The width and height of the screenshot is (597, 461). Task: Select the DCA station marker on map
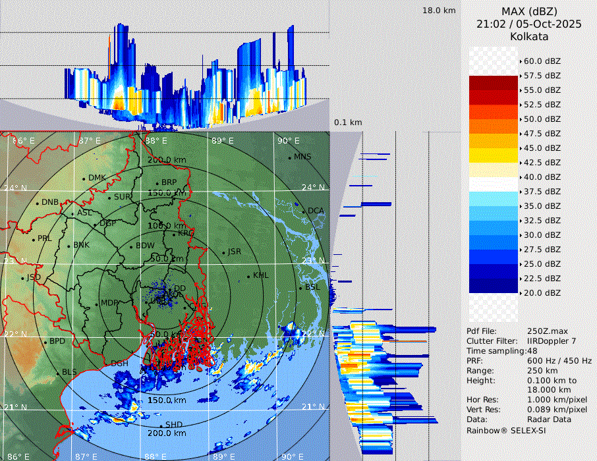[304, 211]
